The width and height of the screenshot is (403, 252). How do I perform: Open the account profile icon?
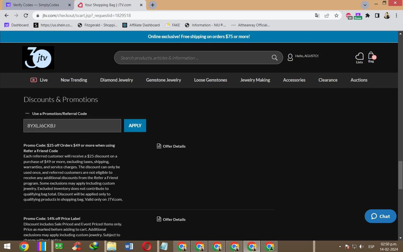290,57
